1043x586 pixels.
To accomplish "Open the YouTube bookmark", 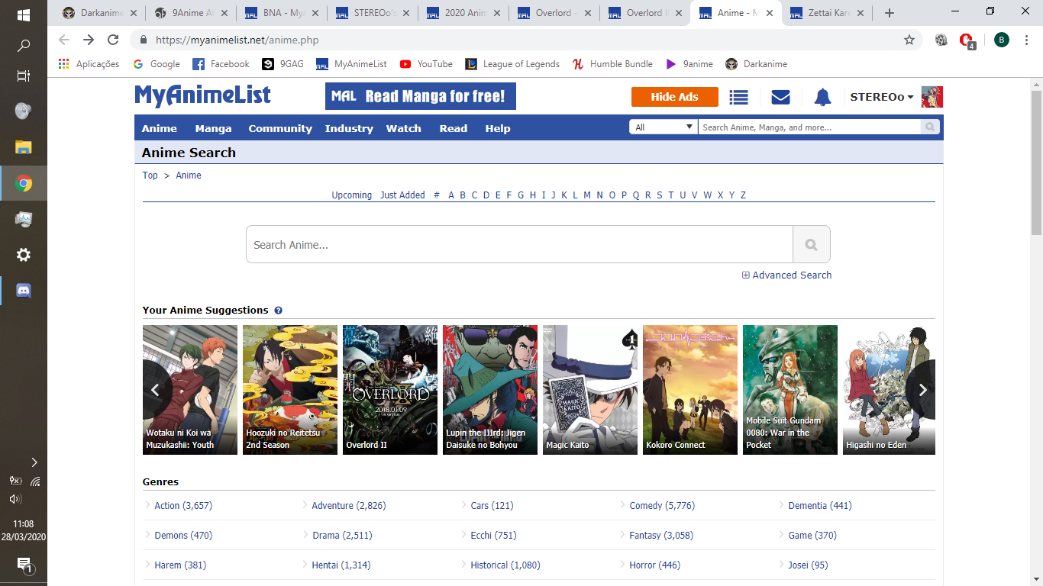I will 426,64.
